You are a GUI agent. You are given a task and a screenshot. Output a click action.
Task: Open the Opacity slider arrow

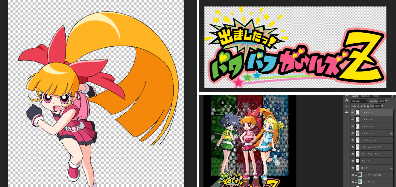386,101
